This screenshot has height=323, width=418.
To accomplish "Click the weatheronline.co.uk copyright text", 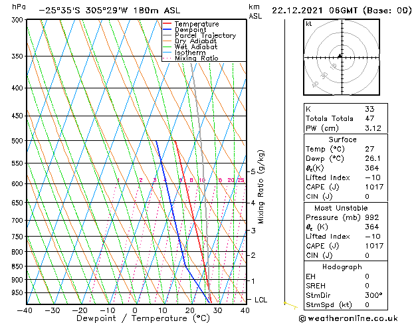I will [348, 318].
